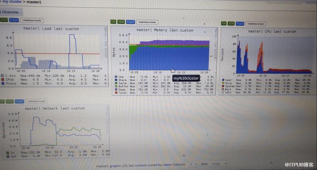Open the 'my cluster' breadcrumb link
Viewport: 317px width, 170px height.
pos(12,2)
